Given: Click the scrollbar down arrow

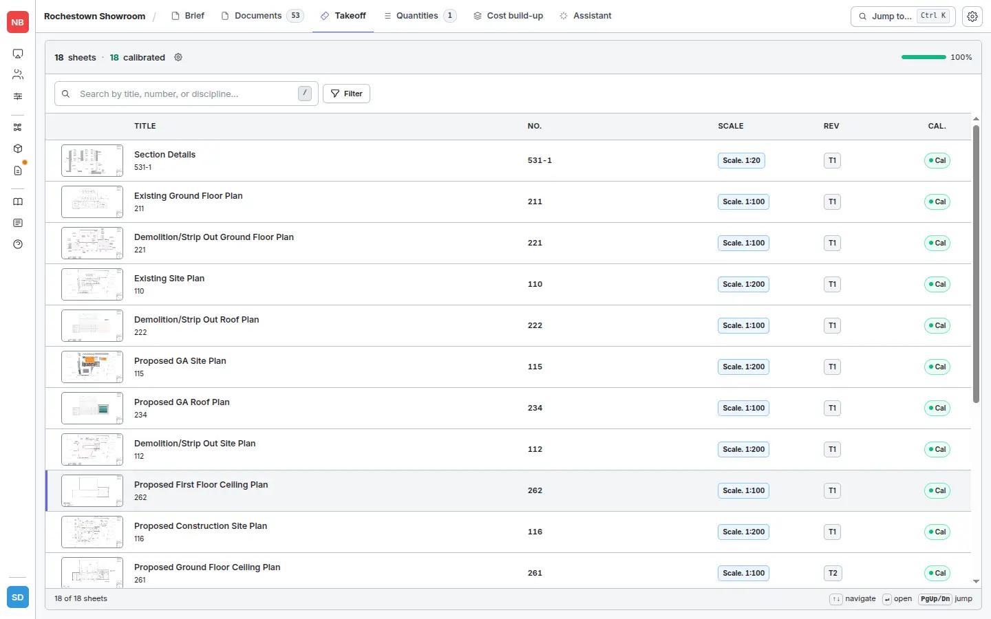Looking at the screenshot, I should tap(976, 582).
